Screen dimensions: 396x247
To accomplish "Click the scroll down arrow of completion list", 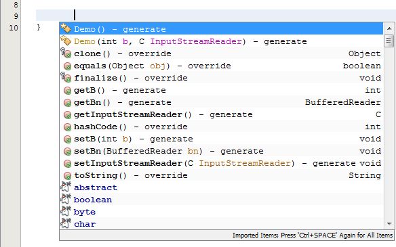I will point(389,224).
